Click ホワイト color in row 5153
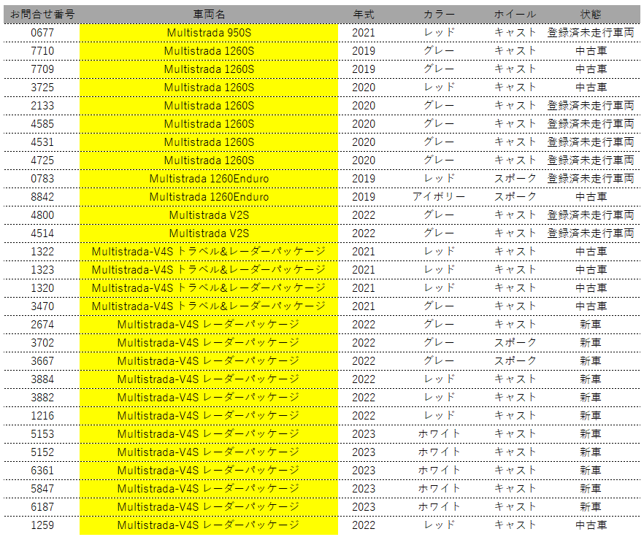The height and width of the screenshot is (537, 644). [439, 434]
